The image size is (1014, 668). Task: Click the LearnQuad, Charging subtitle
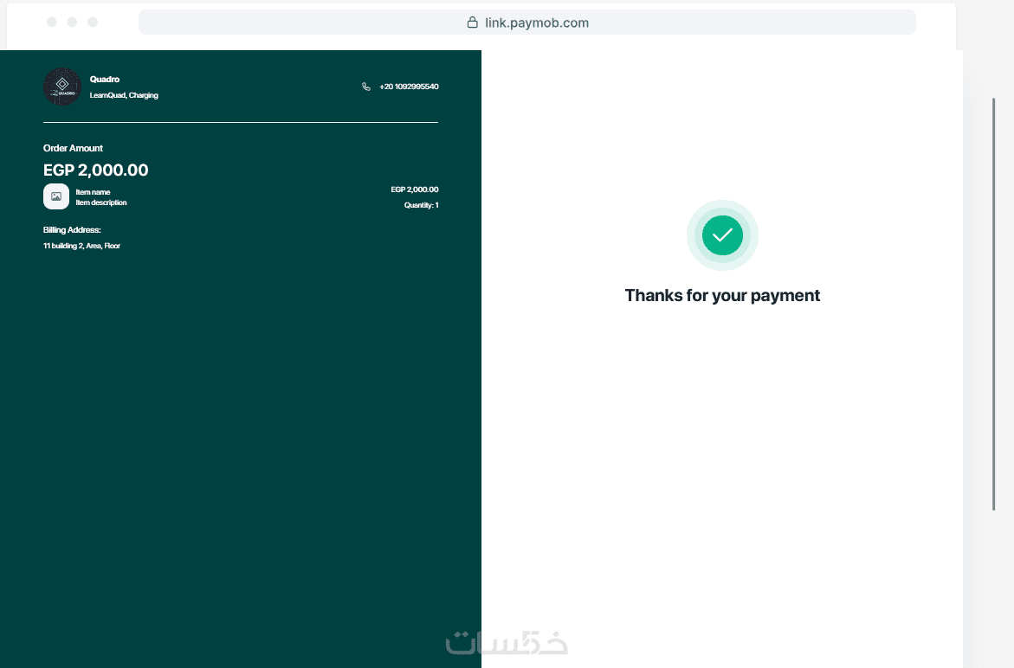124,95
